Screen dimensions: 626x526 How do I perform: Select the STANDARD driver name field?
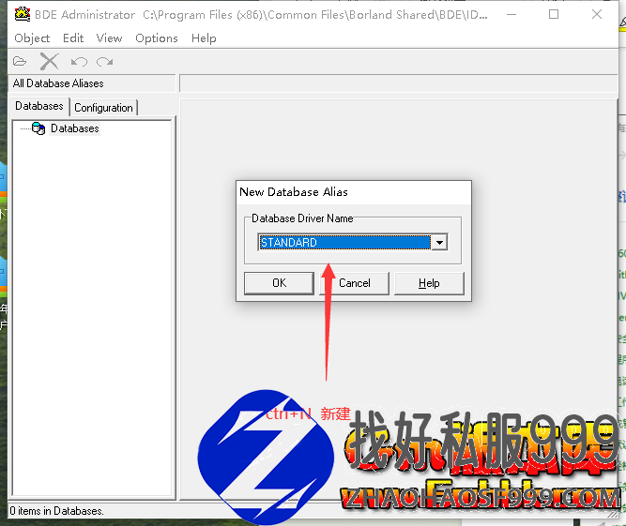[345, 242]
